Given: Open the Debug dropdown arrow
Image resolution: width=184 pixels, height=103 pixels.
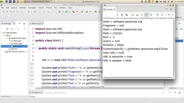Looking at the screenshot, I should click(x=63, y=12).
